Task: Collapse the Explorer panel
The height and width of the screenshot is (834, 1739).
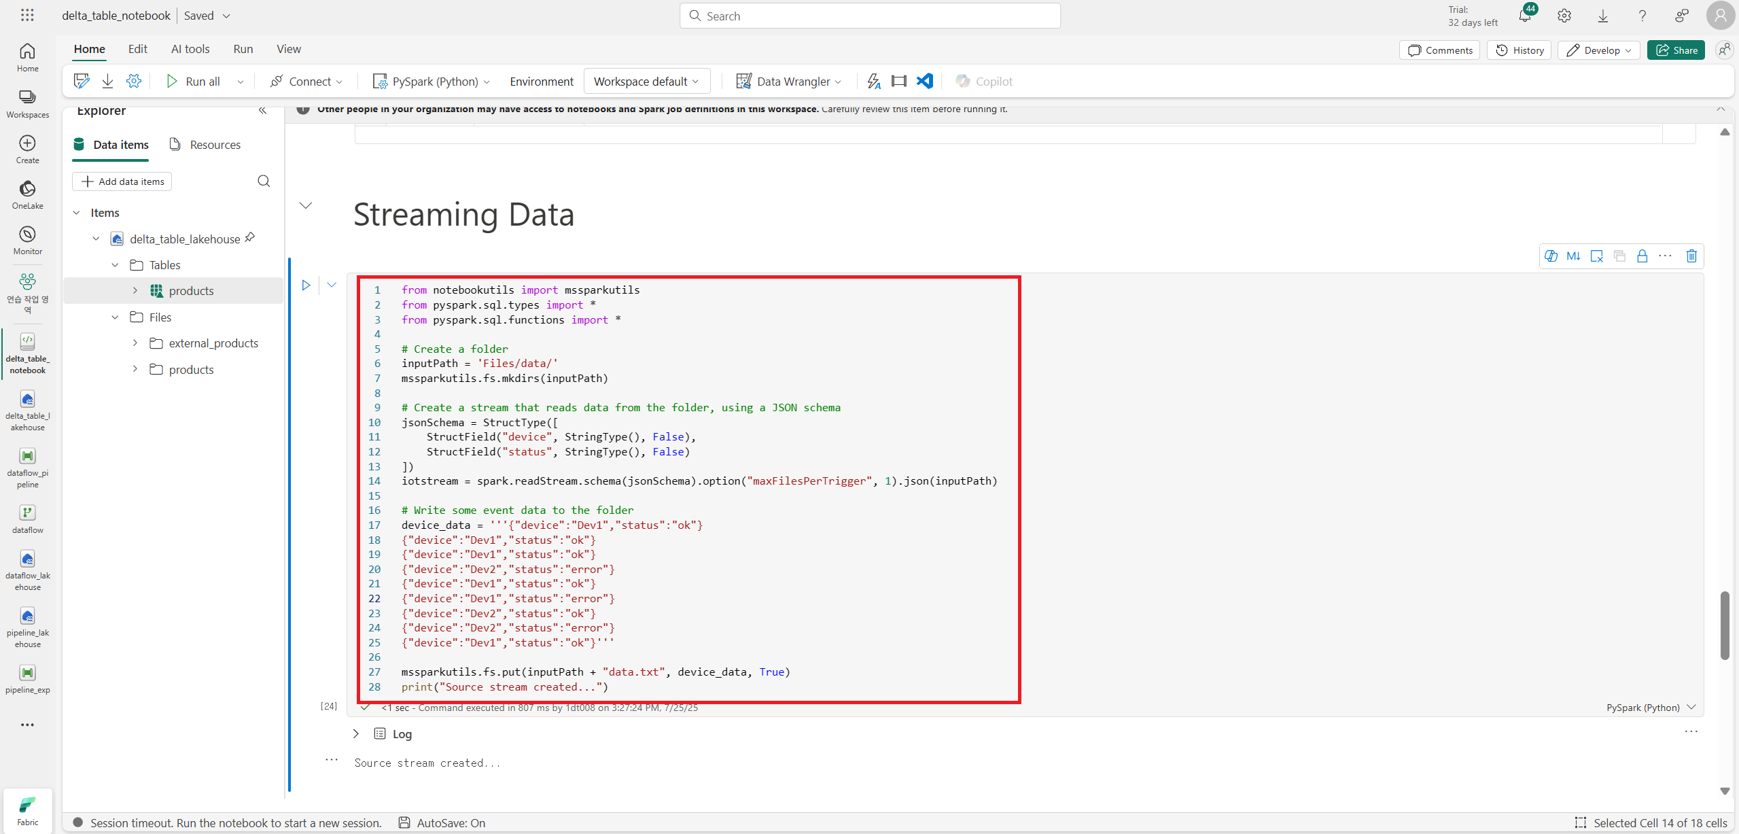Action: (x=263, y=111)
